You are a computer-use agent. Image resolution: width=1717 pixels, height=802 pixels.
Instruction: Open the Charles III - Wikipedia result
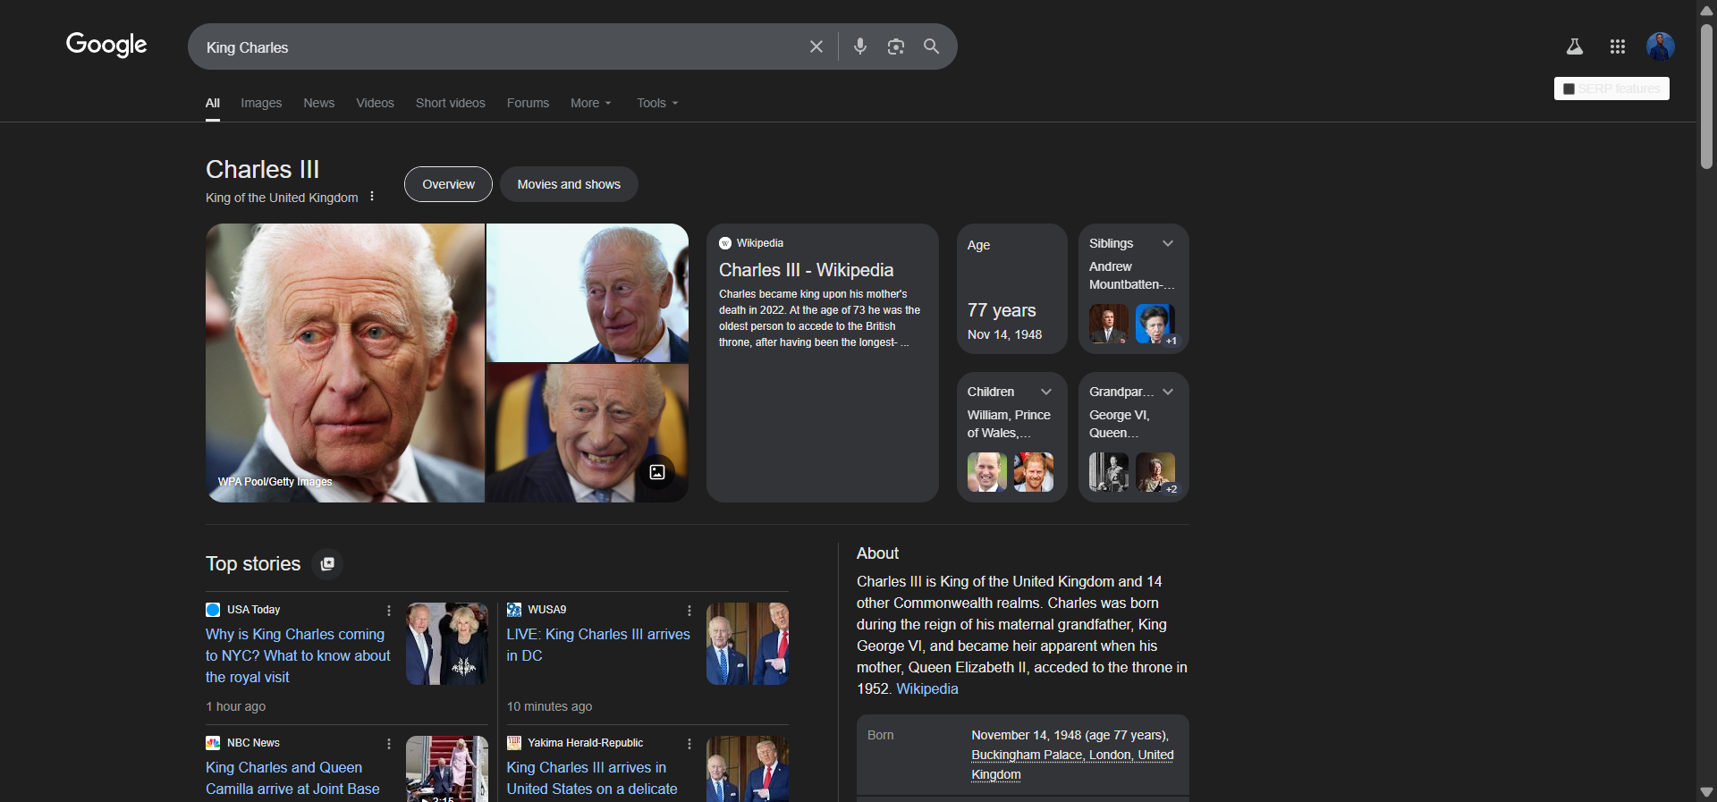(806, 270)
